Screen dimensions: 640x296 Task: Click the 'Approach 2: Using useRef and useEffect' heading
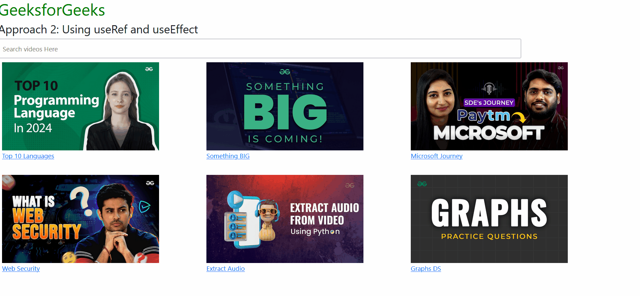[x=99, y=30]
